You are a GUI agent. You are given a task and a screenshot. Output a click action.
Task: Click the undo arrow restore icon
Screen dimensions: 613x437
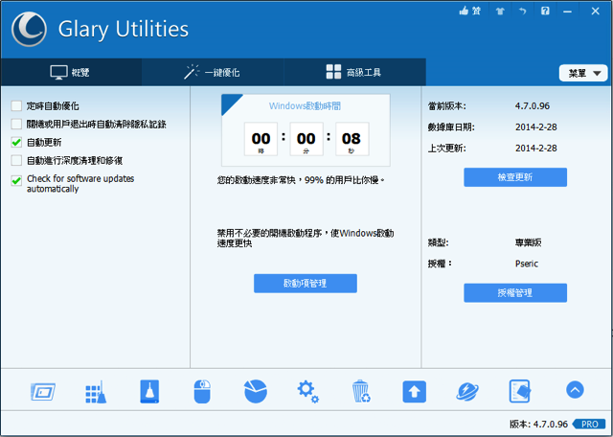(522, 11)
